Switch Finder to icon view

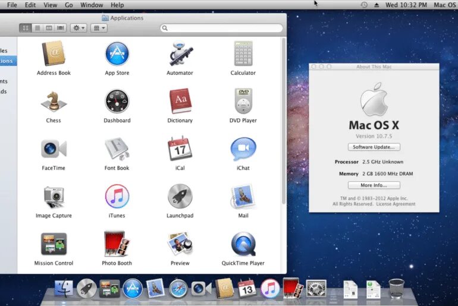(26, 28)
